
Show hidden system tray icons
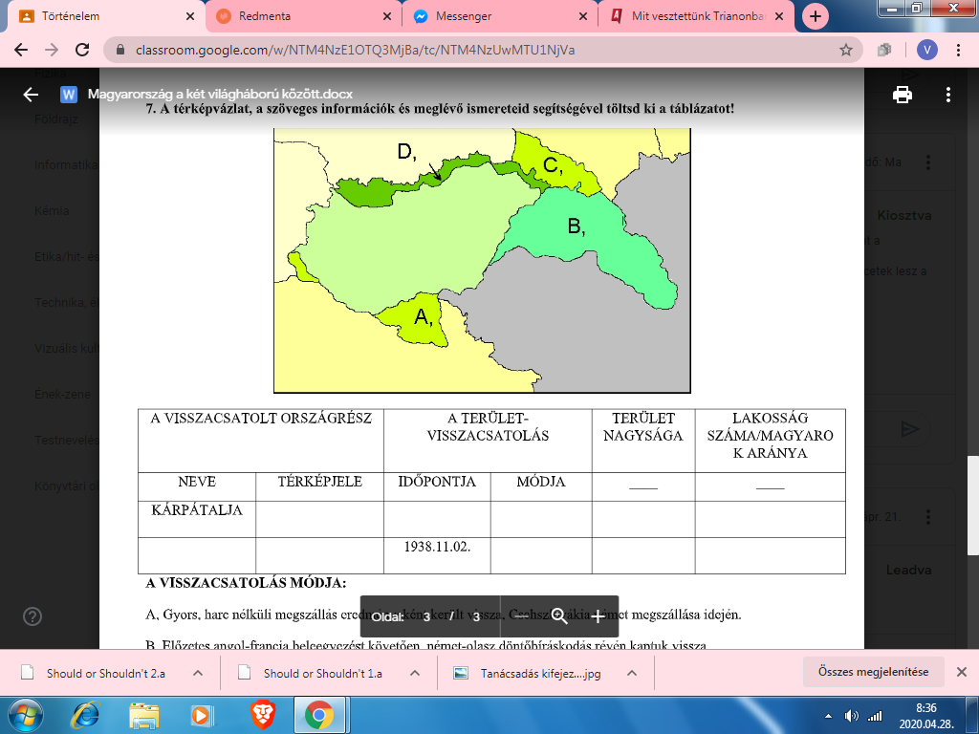[826, 715]
